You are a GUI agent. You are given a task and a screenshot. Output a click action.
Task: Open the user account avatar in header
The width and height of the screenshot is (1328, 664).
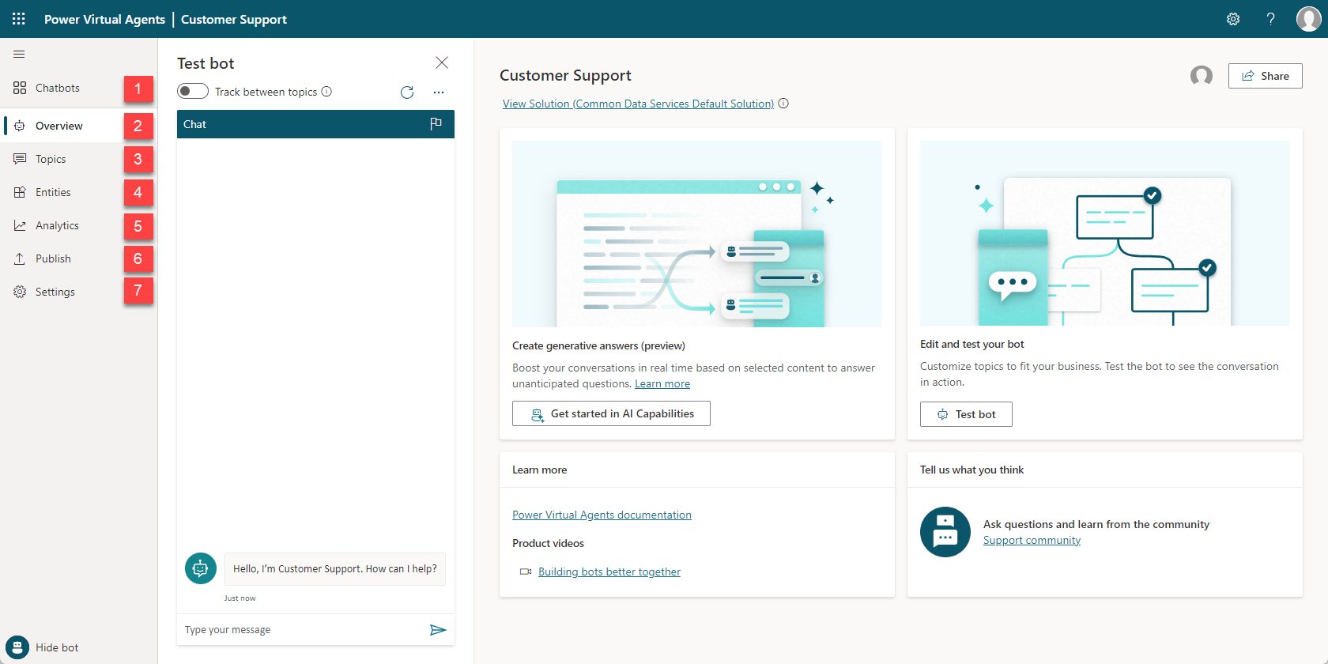[x=1308, y=19]
